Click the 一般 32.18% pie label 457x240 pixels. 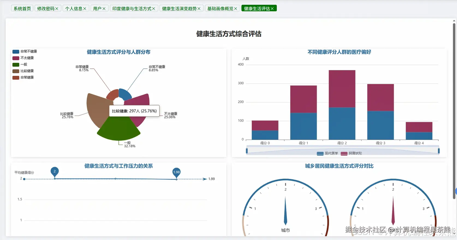[130, 145]
